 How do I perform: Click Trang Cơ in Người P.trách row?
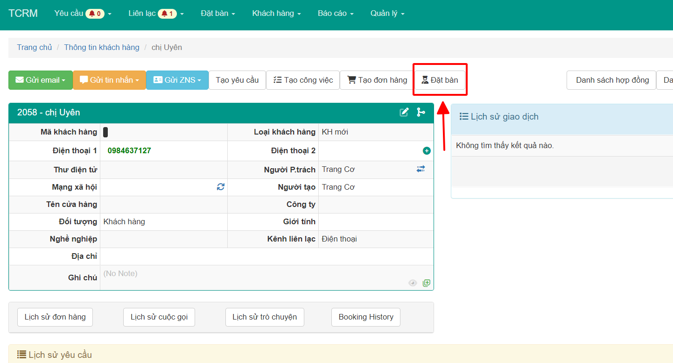338,170
